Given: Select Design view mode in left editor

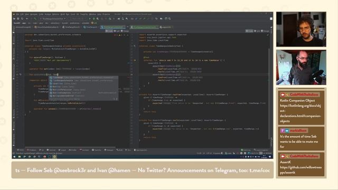Looking at the screenshot, I should point(125,31).
